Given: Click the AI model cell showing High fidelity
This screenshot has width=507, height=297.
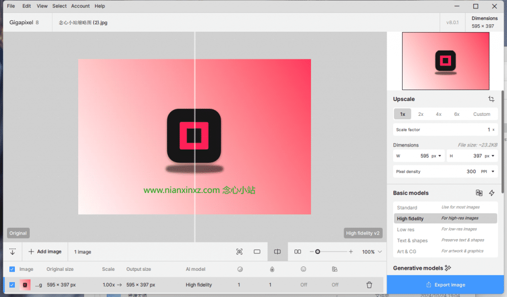Looking at the screenshot, I should [x=199, y=285].
